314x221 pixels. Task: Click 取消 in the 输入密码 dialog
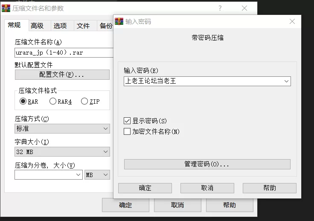(207, 188)
